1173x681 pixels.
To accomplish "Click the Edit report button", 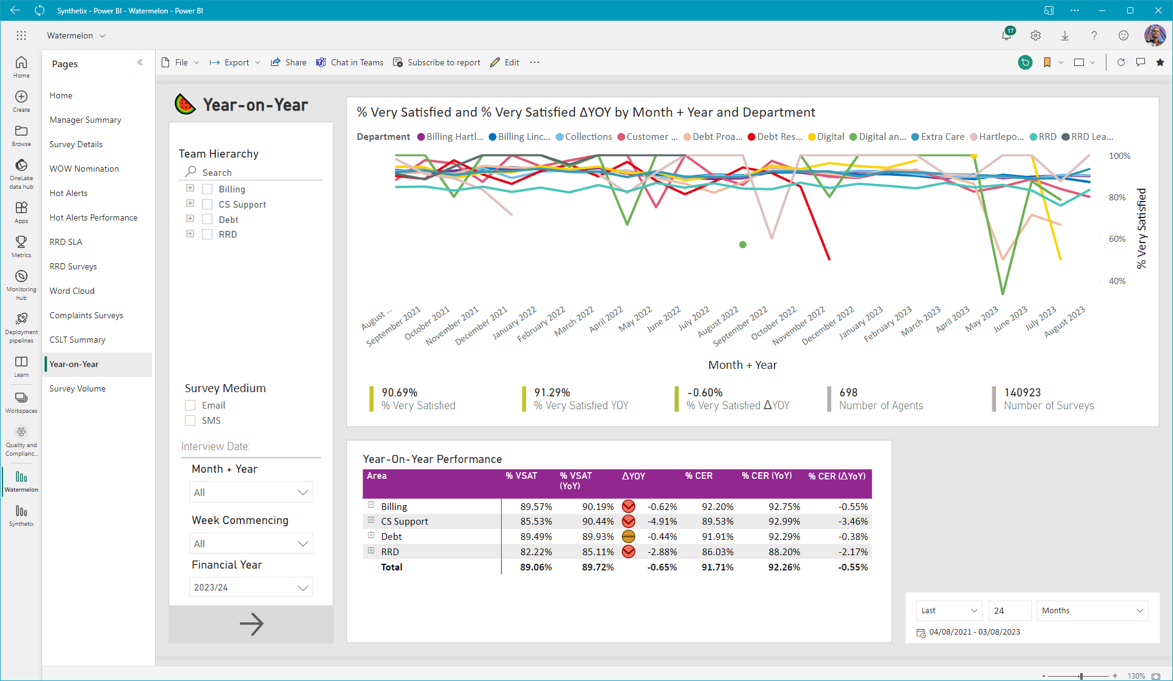I will pos(505,62).
